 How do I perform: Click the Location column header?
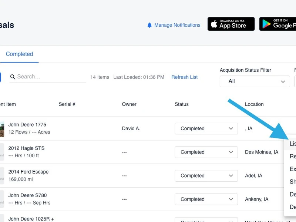pos(254,104)
